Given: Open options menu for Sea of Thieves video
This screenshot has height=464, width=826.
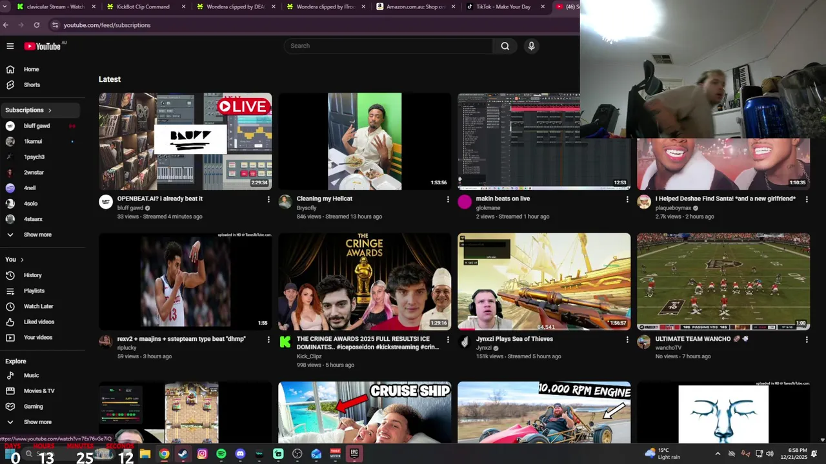Looking at the screenshot, I should coord(627,340).
